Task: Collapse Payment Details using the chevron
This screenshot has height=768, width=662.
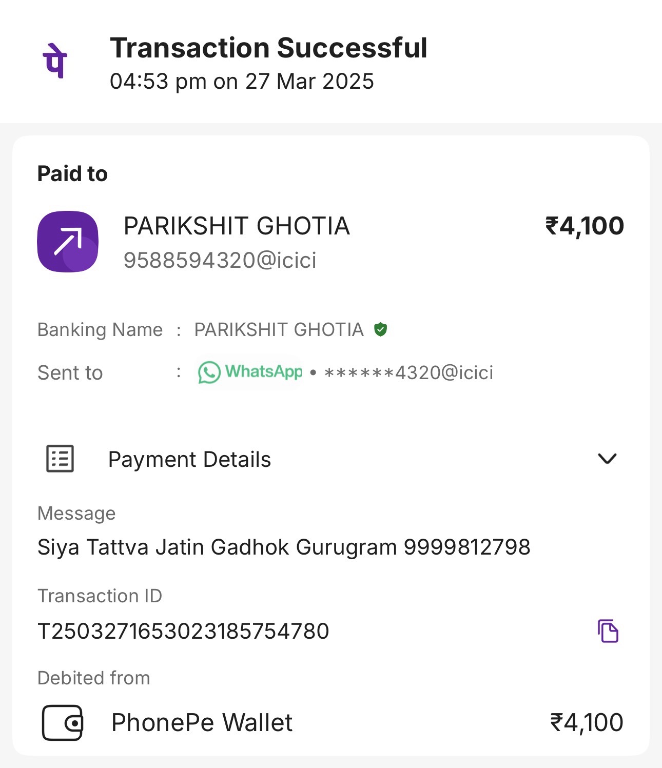Action: tap(607, 459)
